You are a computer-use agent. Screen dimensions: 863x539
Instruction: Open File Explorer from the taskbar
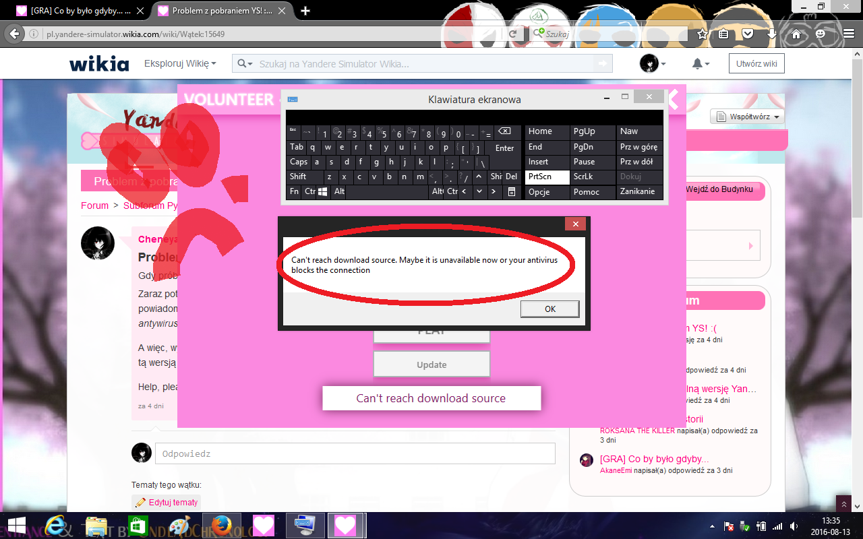tap(98, 525)
